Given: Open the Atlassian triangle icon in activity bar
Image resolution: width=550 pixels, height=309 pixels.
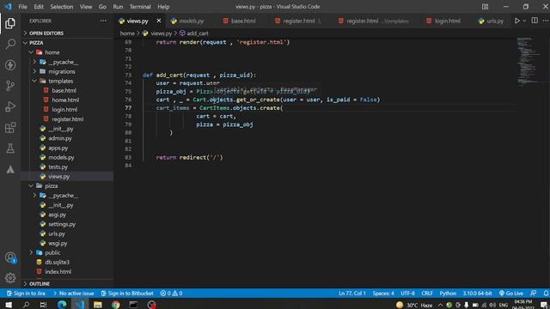Looking at the screenshot, I should coord(10,169).
